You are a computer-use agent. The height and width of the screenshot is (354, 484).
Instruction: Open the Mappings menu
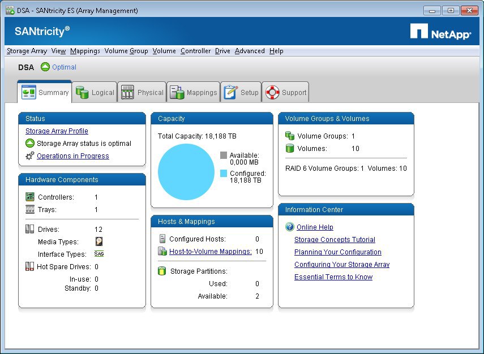click(x=85, y=51)
